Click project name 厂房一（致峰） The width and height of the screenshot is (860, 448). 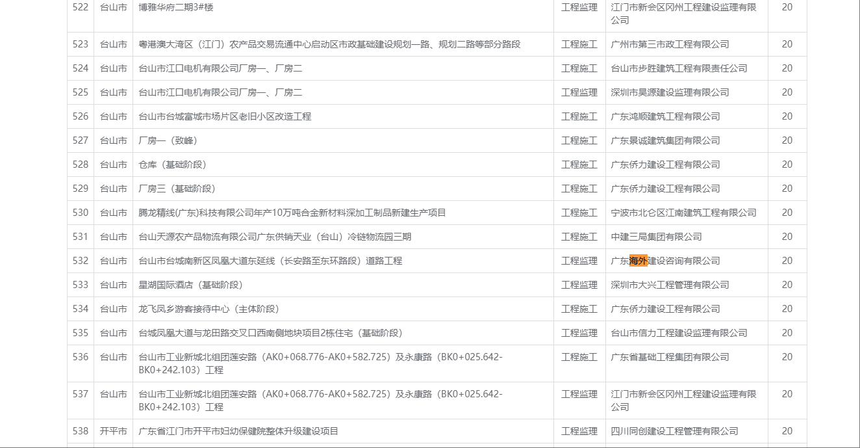coord(168,140)
